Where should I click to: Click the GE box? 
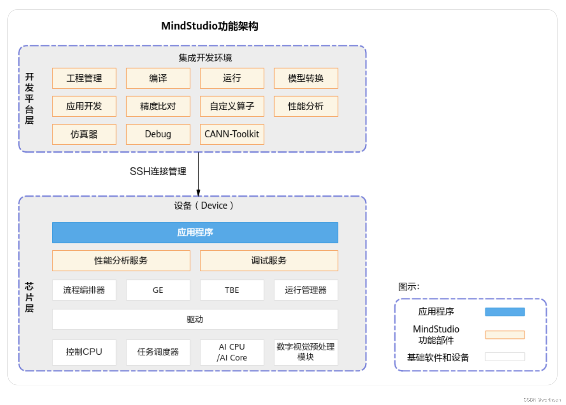pyautogui.click(x=158, y=290)
